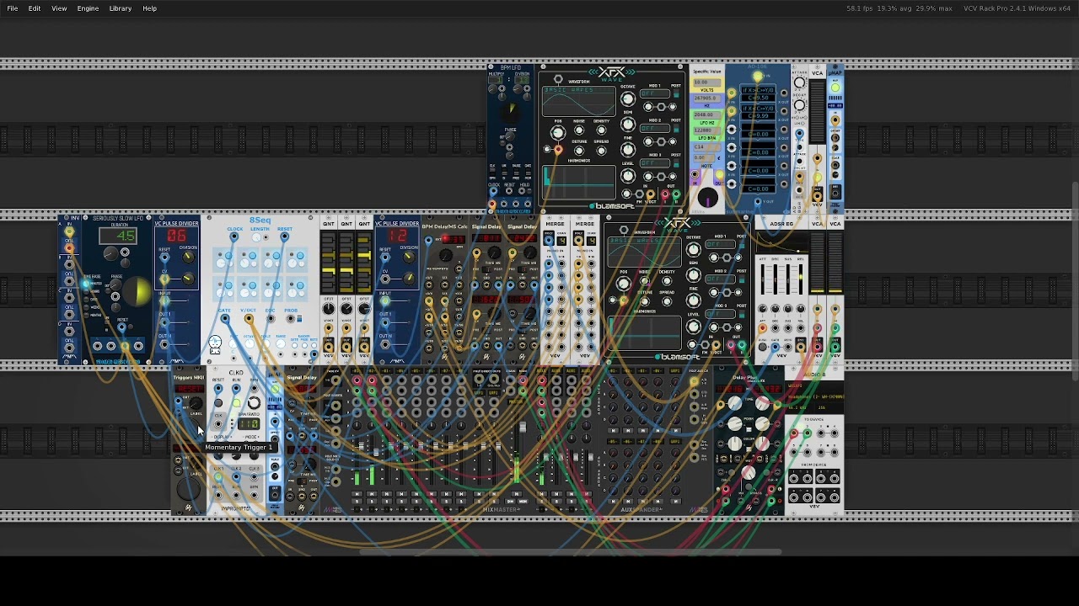This screenshot has width=1079, height=606.
Task: Toggle MOD 2 POST switch on XFX Wave beside BPM LFO
Action: coord(676,127)
